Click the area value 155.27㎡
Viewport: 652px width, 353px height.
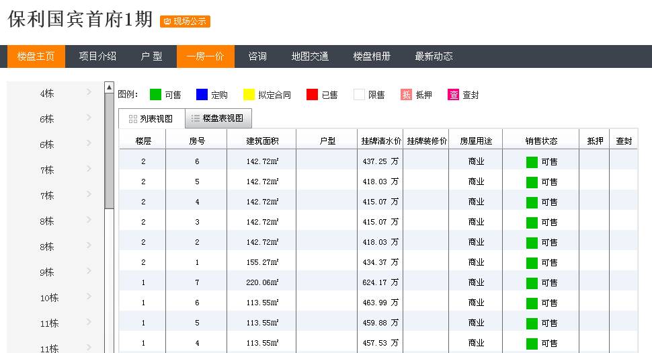(262, 262)
